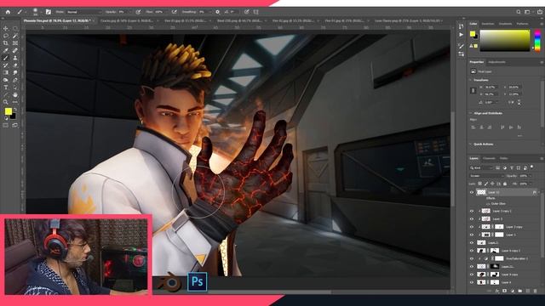Select the Crop tool

6,43
